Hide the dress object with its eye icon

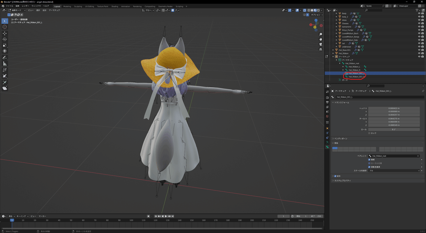(419, 20)
